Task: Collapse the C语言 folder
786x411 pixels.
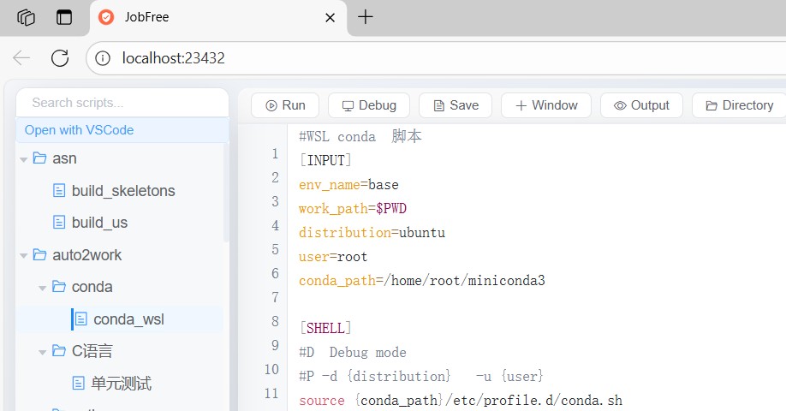Action: [x=42, y=351]
